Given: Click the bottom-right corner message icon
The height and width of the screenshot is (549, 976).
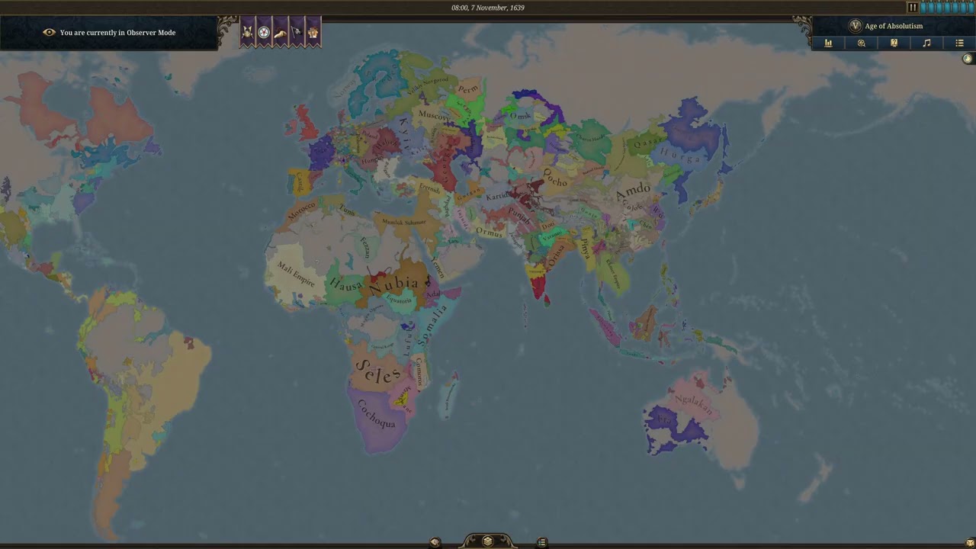Looking at the screenshot, I should tap(970, 542).
